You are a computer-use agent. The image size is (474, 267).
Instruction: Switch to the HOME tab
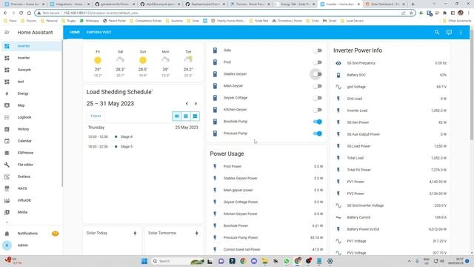point(75,32)
